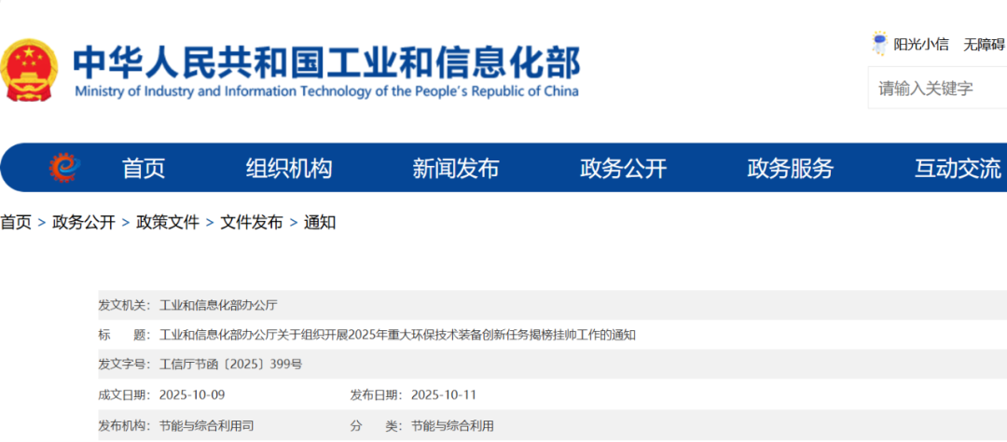The width and height of the screenshot is (1007, 442).
Task: Click the 发布日期 field label
Action: click(x=375, y=394)
